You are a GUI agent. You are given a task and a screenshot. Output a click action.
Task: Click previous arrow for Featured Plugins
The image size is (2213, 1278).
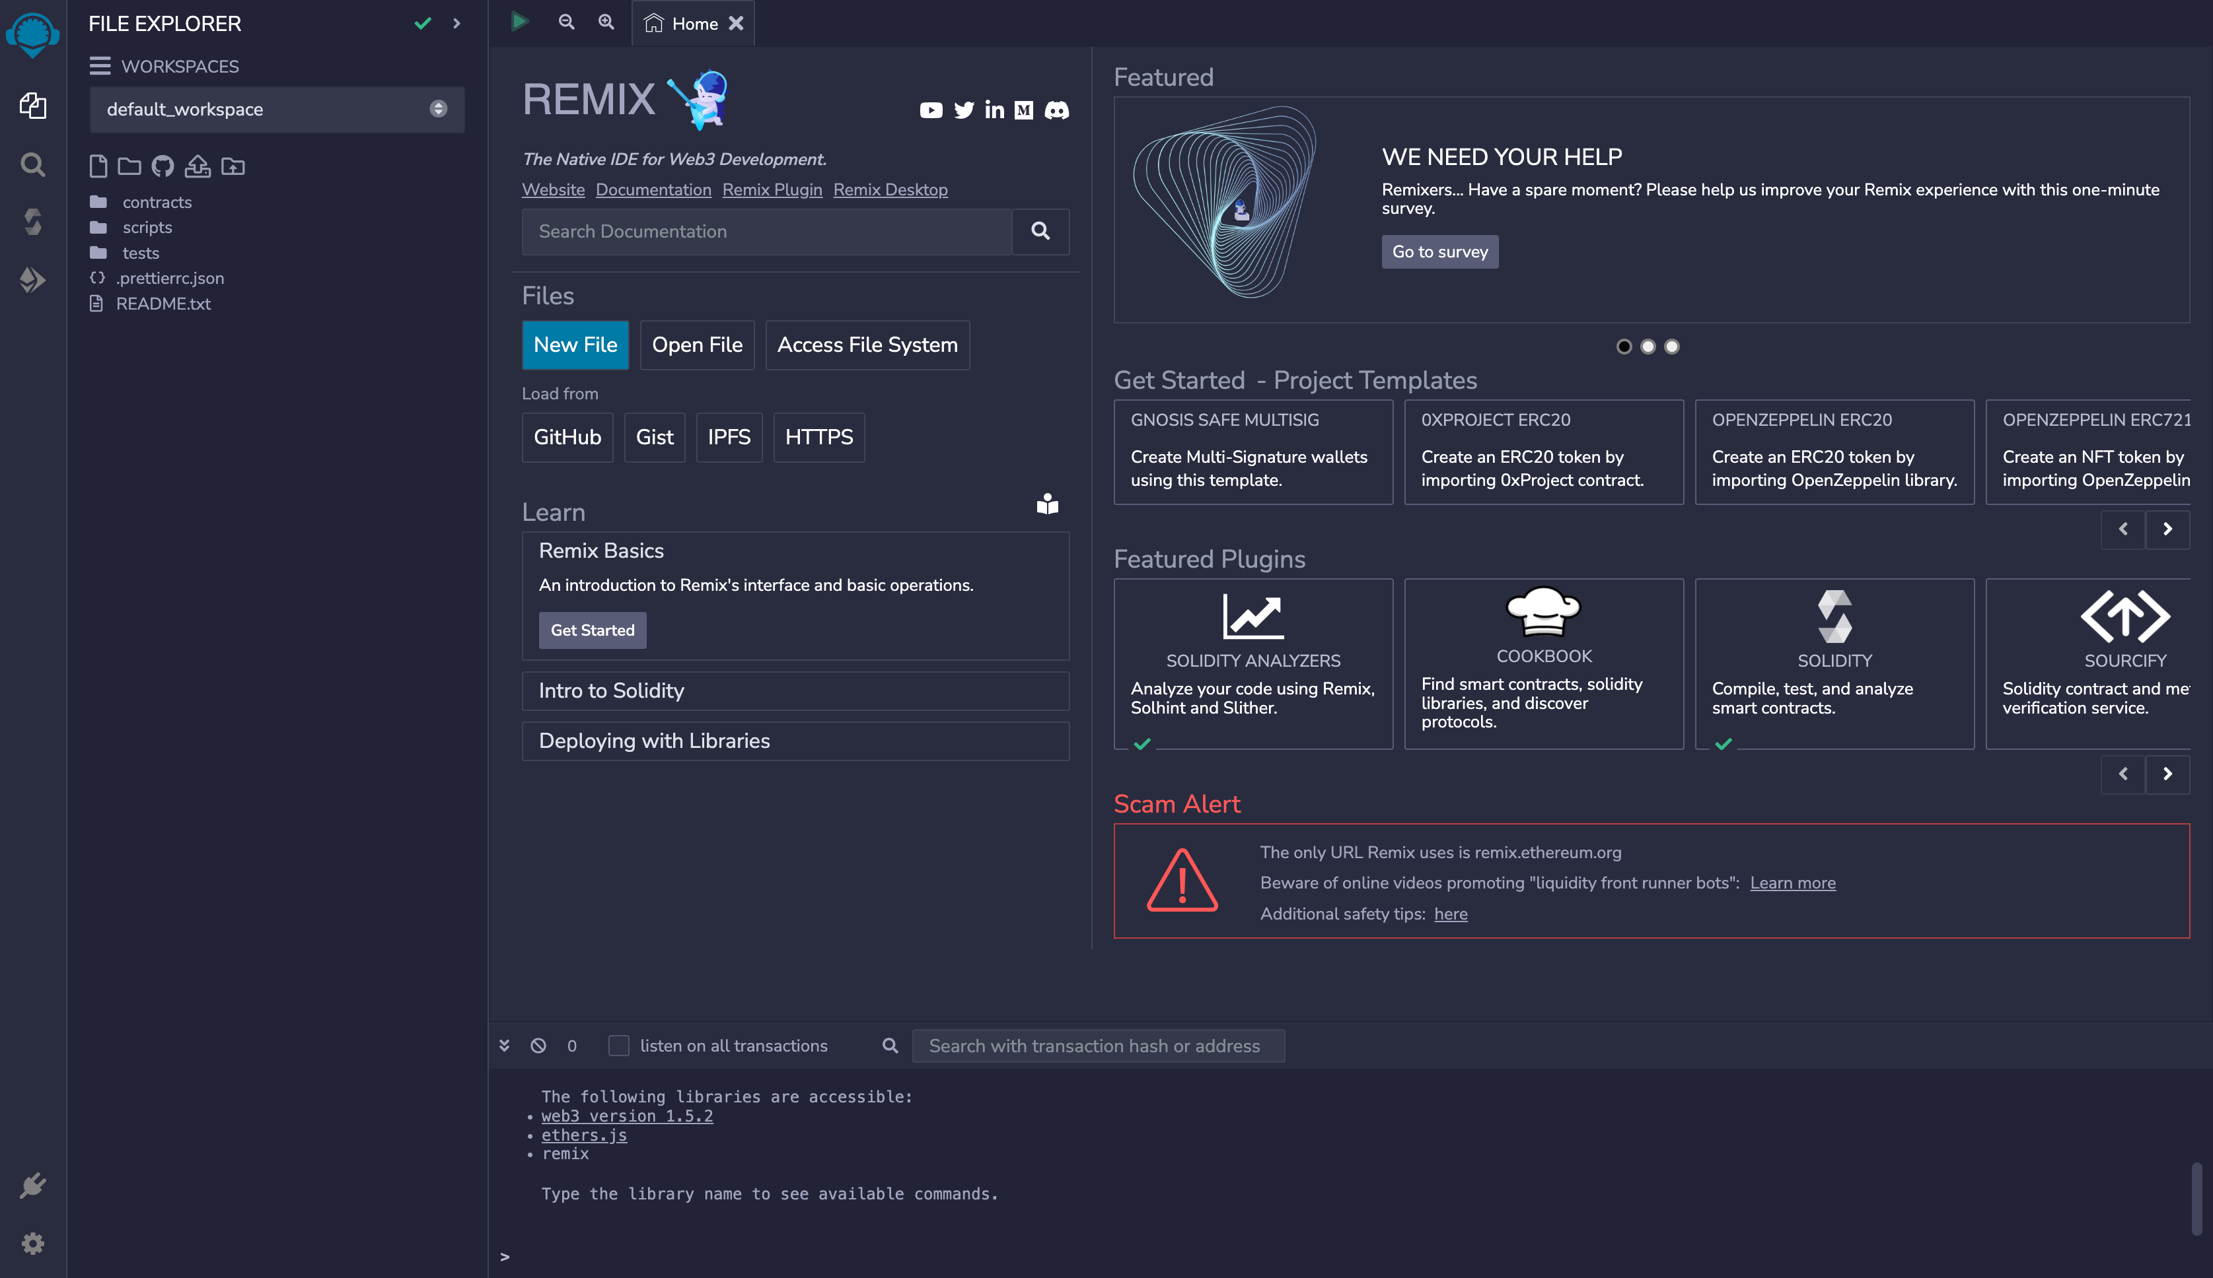(x=2123, y=773)
